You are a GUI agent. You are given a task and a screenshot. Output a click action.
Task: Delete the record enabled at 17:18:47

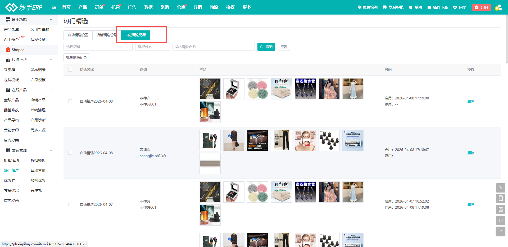(471, 153)
